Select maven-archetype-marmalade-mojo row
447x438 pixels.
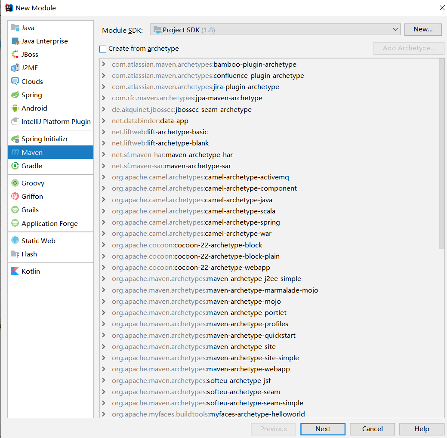coord(269,290)
